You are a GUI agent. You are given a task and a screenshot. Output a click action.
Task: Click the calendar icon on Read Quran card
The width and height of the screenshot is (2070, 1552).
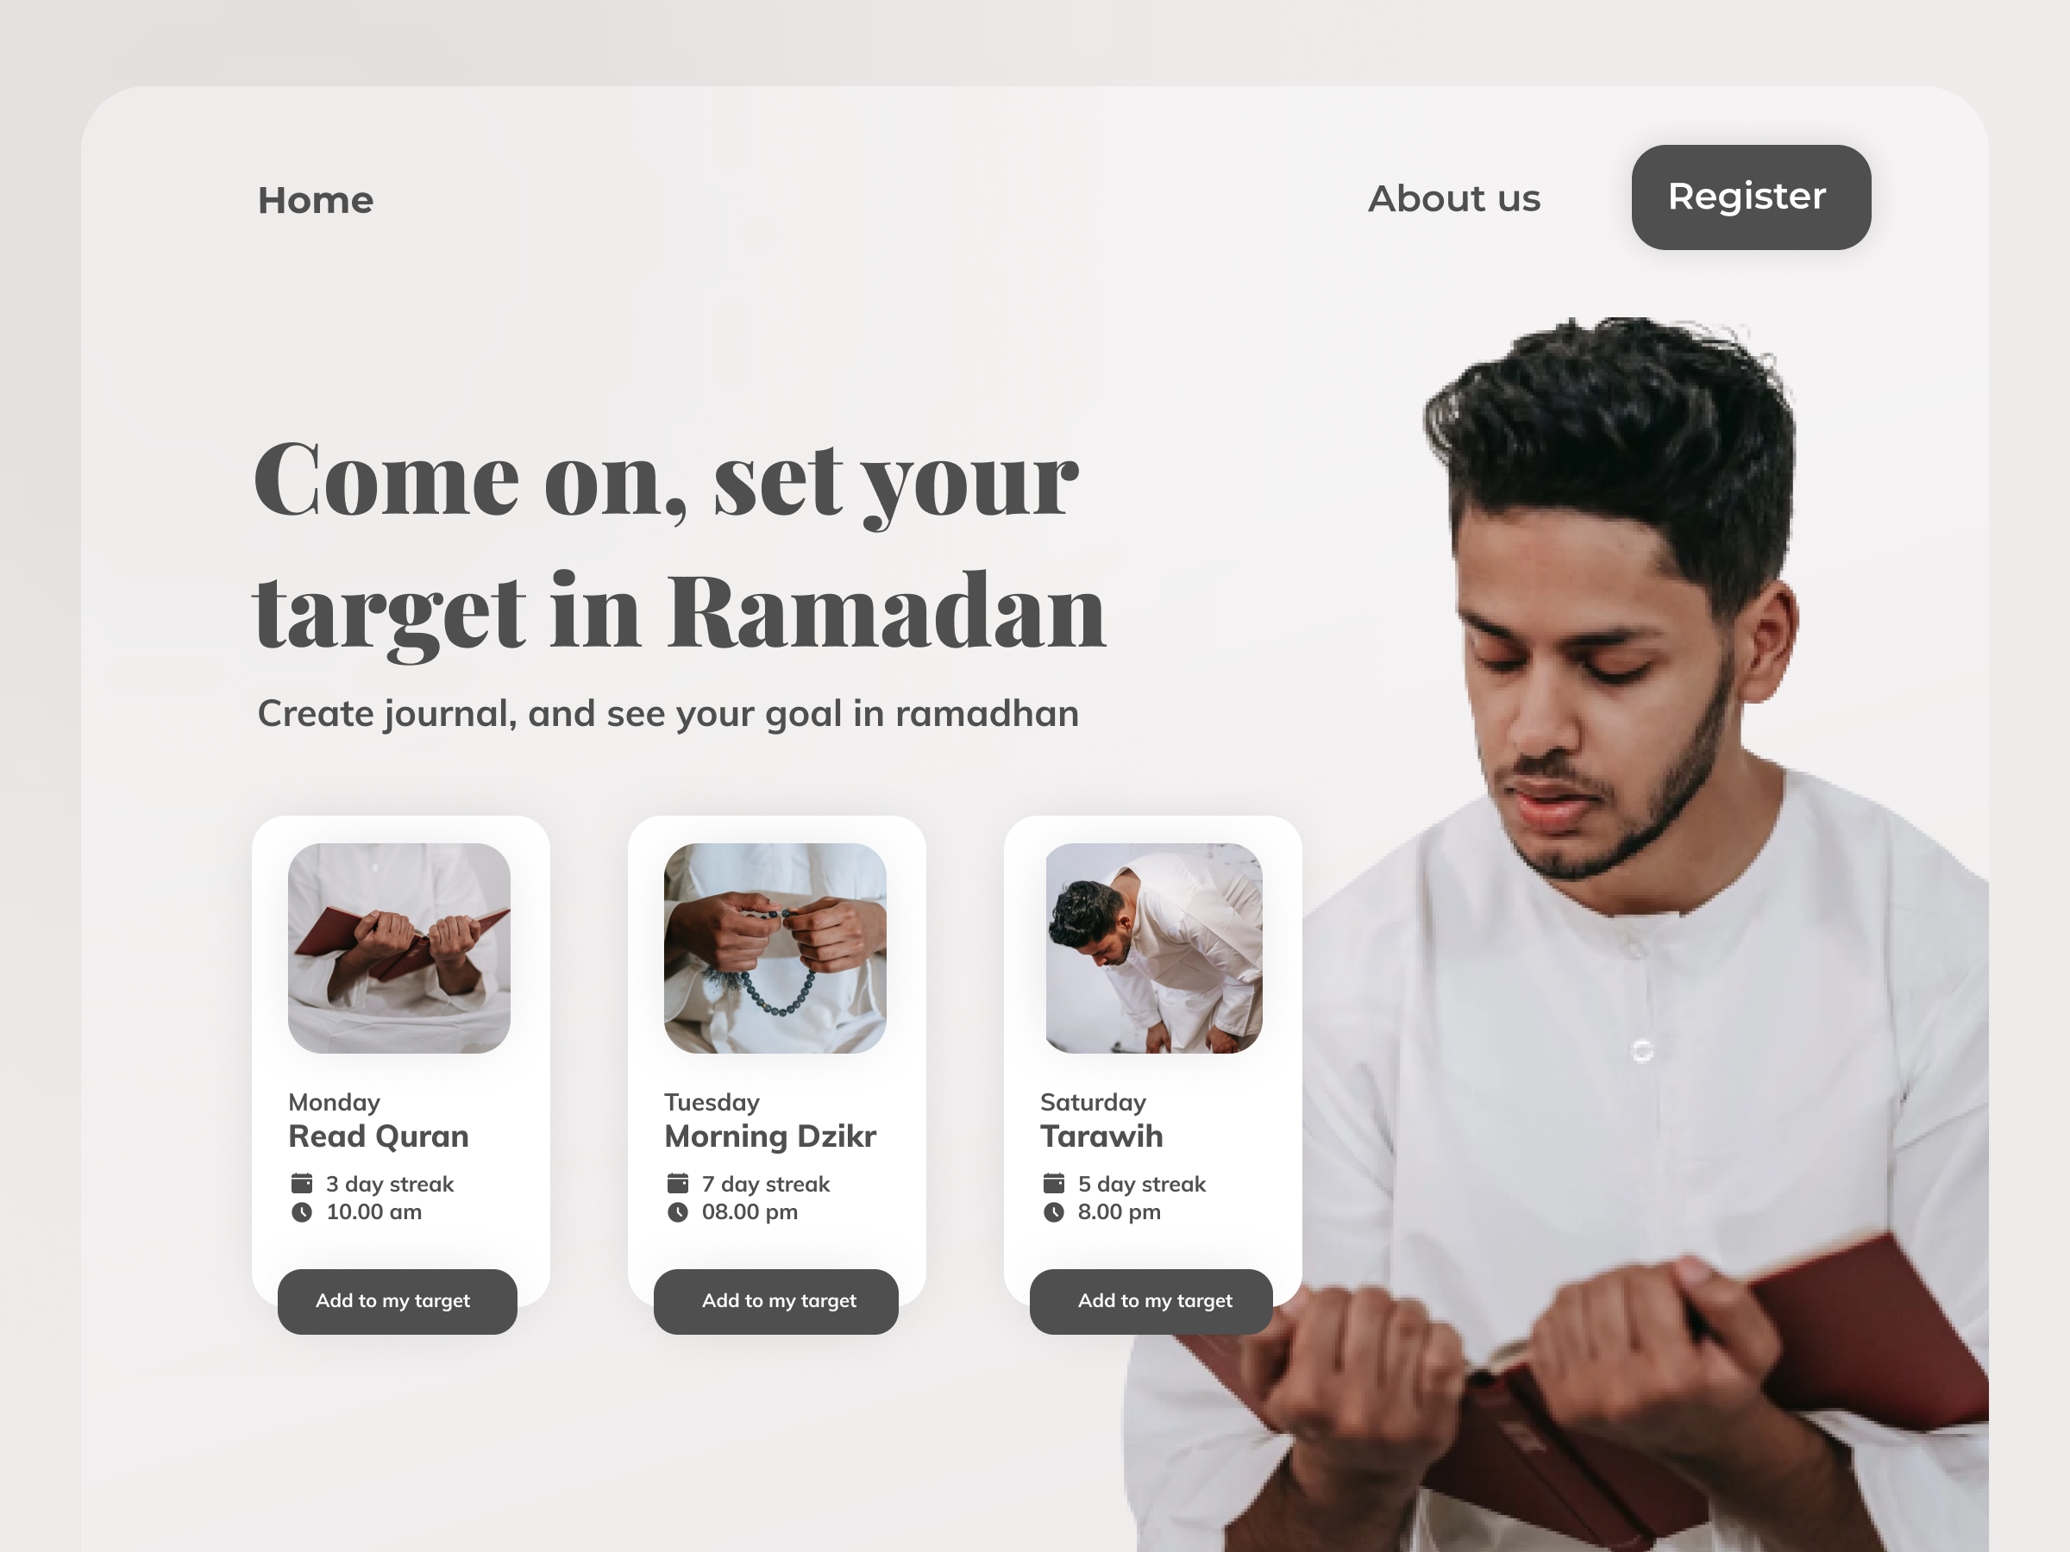(x=301, y=1184)
